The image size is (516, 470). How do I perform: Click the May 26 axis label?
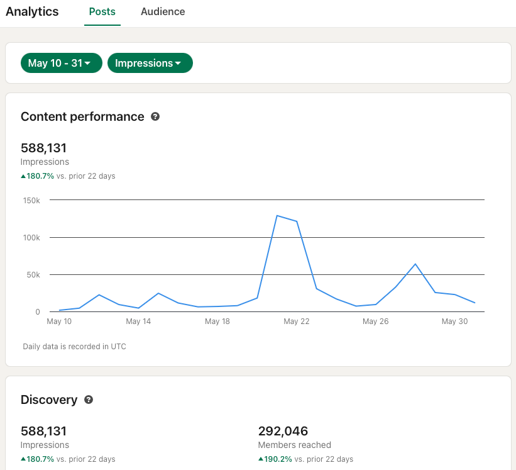(375, 322)
